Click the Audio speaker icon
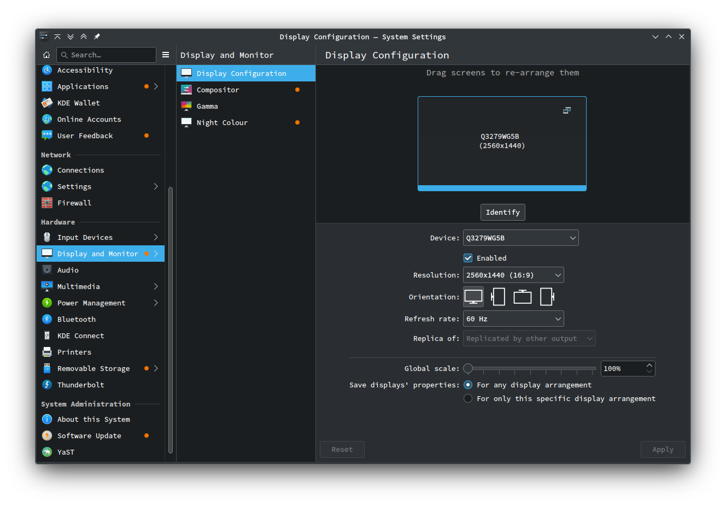 47,270
